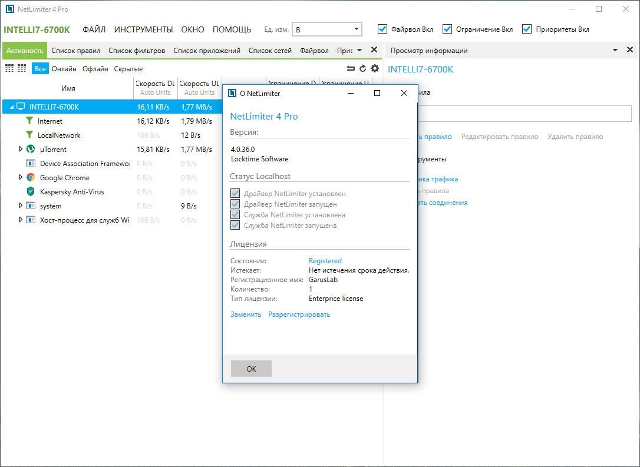The height and width of the screenshot is (467, 640).
Task: Switch to the Список приложений tab
Action: (206, 51)
